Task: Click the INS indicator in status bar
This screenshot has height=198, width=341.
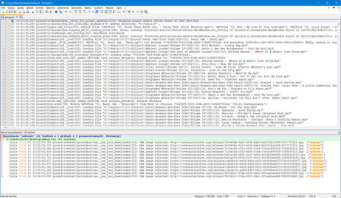Action: [x=334, y=196]
